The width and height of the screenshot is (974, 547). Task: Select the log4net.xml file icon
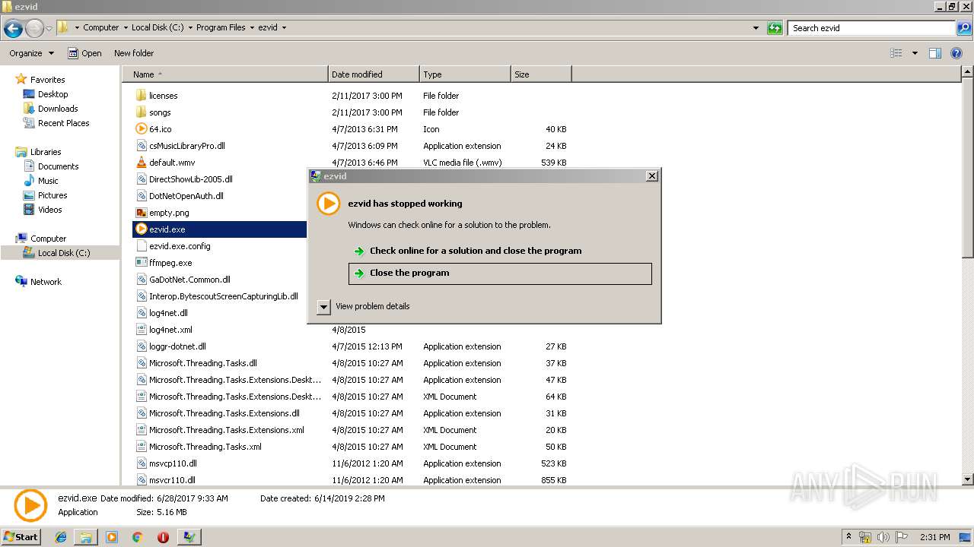point(141,330)
